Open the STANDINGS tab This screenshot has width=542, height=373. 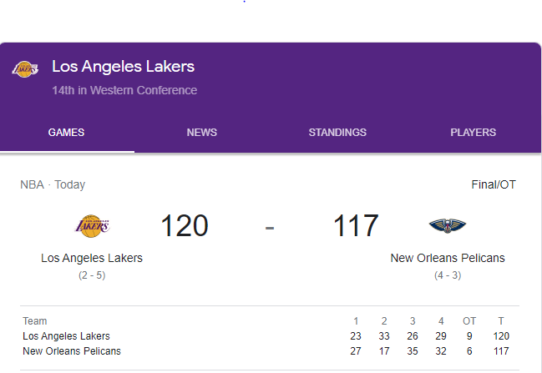point(337,133)
